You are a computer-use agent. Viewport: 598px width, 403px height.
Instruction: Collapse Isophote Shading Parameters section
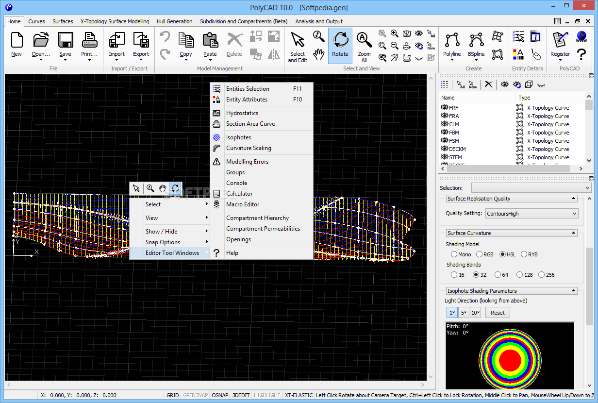[574, 291]
